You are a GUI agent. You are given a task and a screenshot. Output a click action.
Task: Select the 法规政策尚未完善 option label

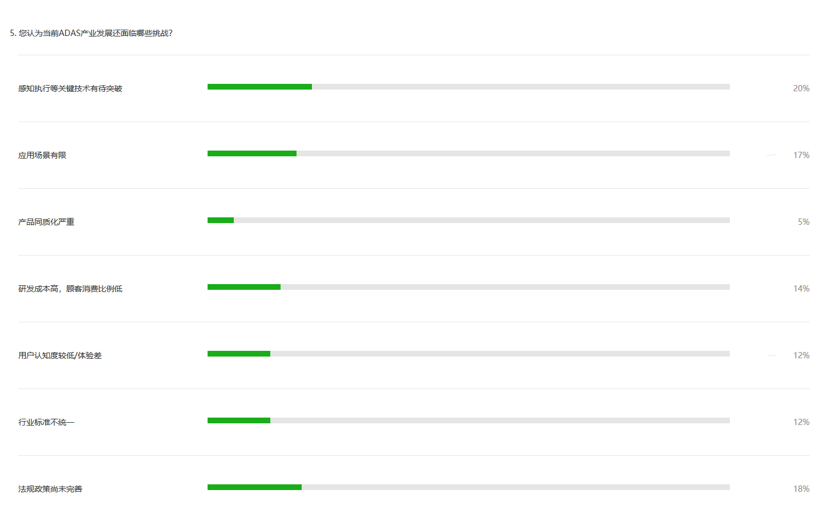pyautogui.click(x=50, y=489)
